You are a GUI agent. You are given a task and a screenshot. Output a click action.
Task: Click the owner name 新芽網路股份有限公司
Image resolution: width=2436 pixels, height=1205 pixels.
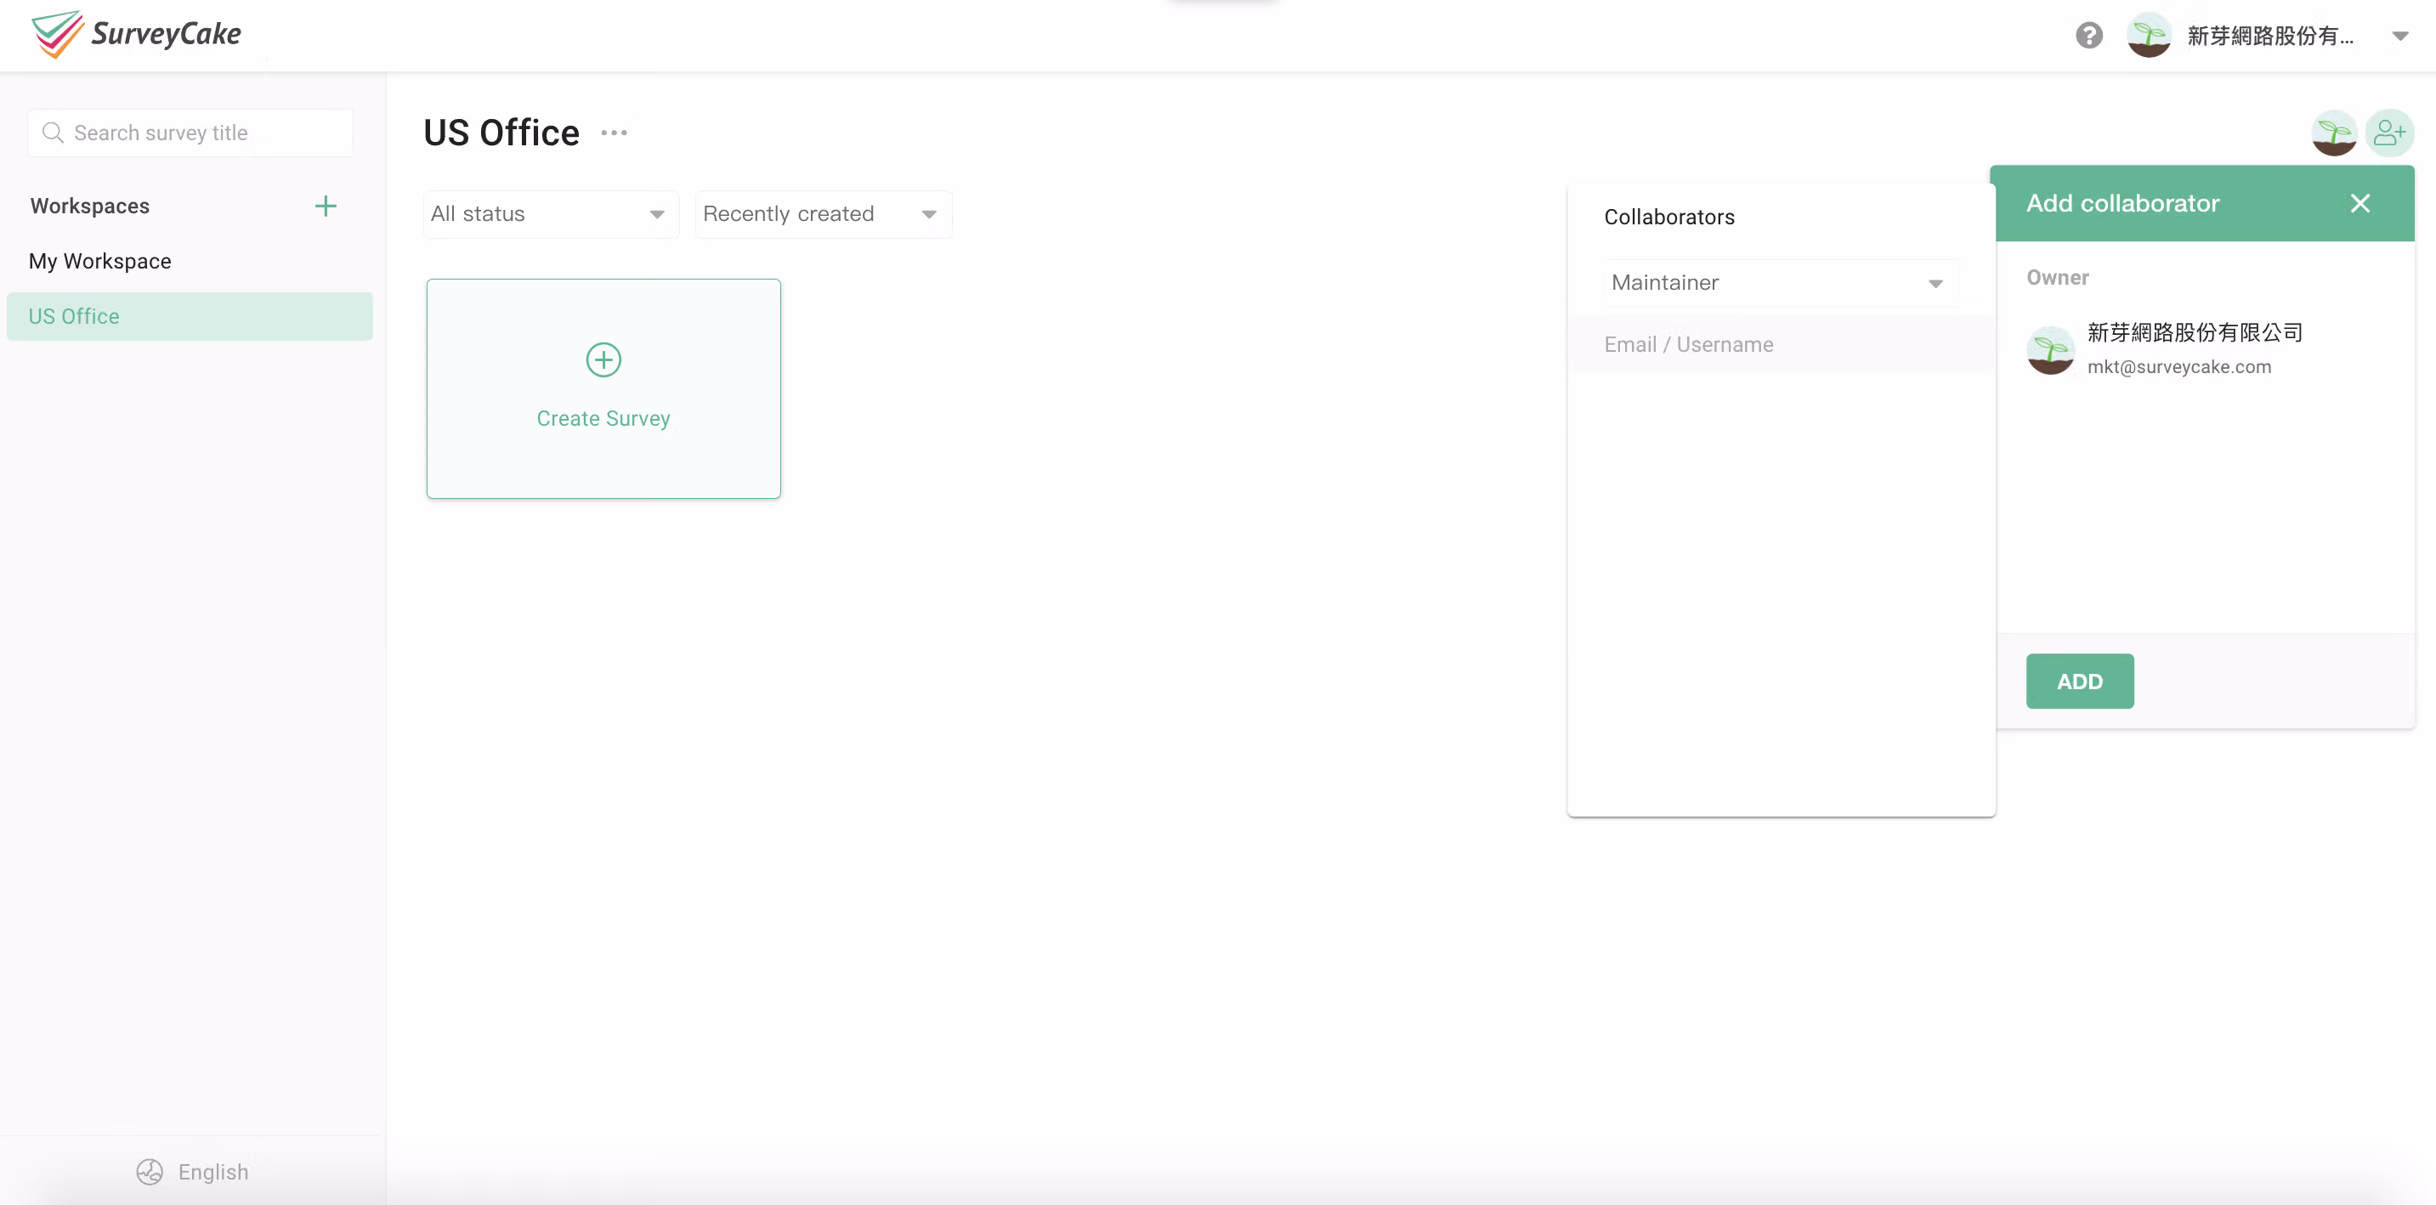2195,332
